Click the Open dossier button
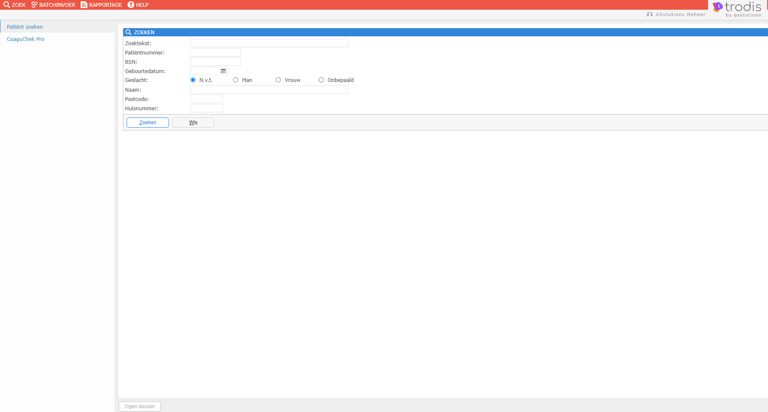The image size is (768, 412). click(140, 407)
